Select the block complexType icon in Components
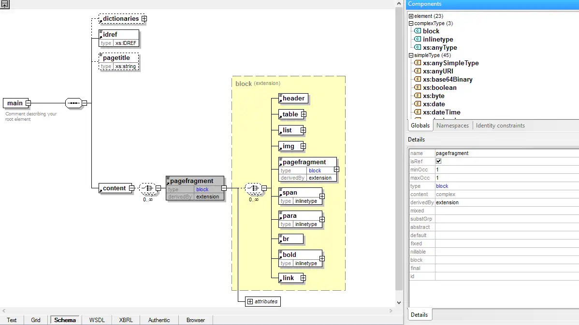The image size is (579, 325). point(418,31)
